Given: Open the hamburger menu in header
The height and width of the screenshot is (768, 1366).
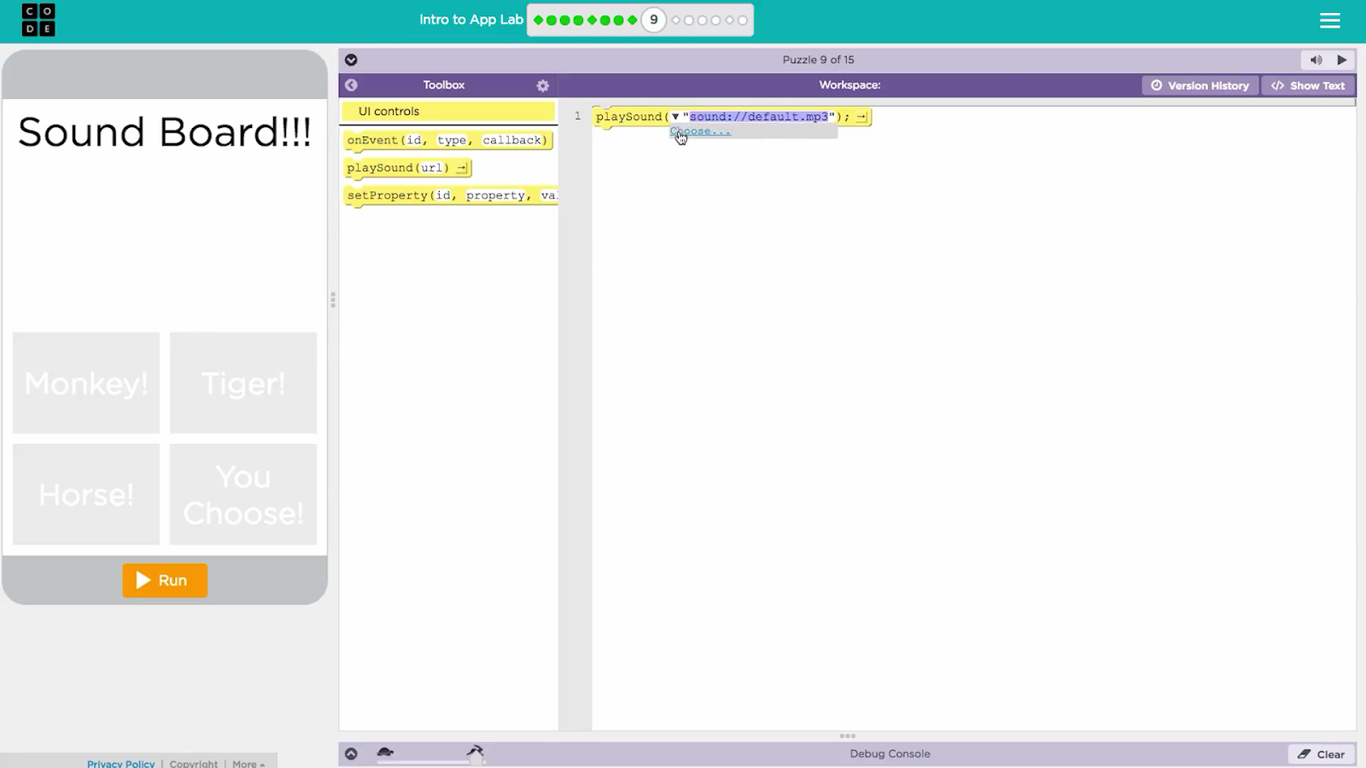Looking at the screenshot, I should [1329, 20].
